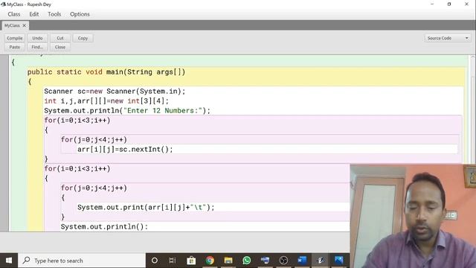Open the Photos app from taskbar
This screenshot has height=268, width=476.
pos(339,261)
